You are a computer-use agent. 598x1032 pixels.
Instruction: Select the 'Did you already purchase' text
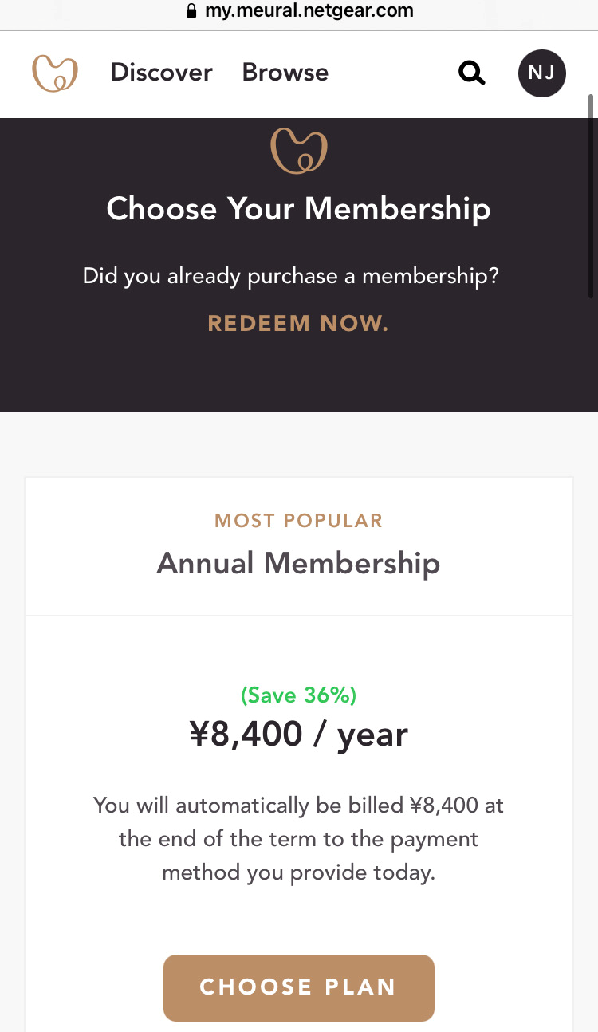point(291,277)
